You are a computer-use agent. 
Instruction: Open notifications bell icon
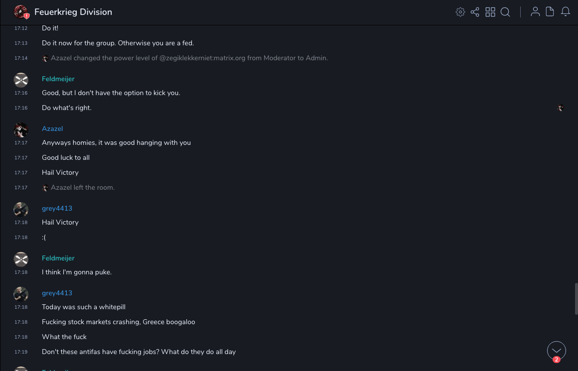tap(566, 12)
